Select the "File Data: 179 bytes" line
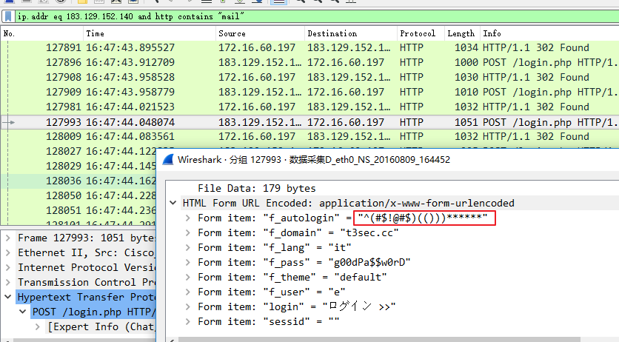The height and width of the screenshot is (342, 619). click(257, 189)
